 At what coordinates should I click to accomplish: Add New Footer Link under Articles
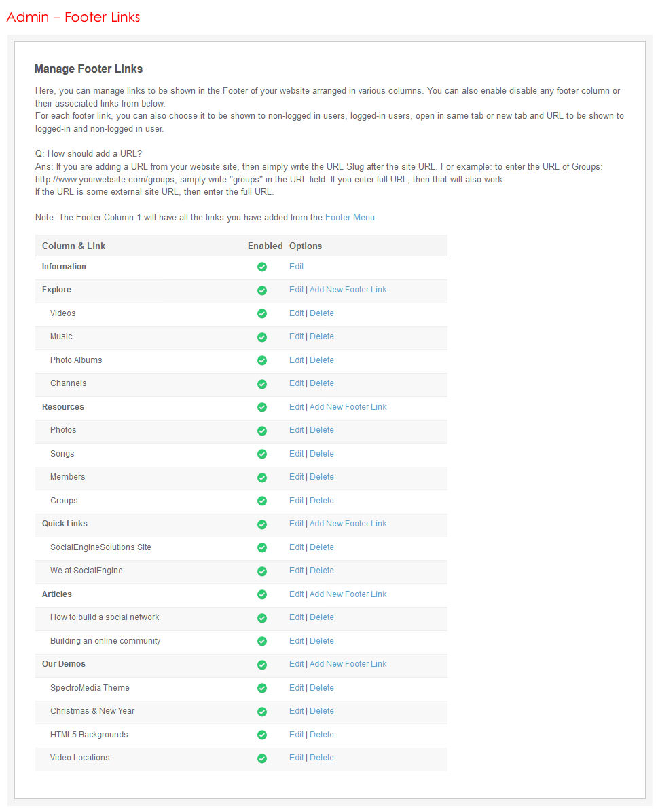(x=348, y=594)
